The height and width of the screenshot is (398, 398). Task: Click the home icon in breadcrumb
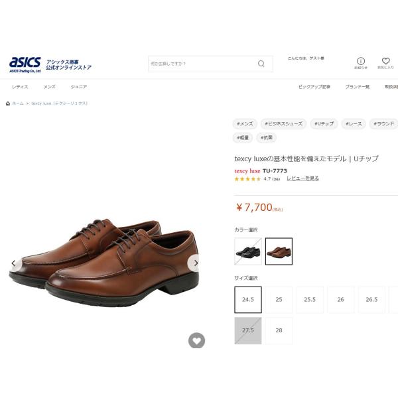[x=8, y=103]
